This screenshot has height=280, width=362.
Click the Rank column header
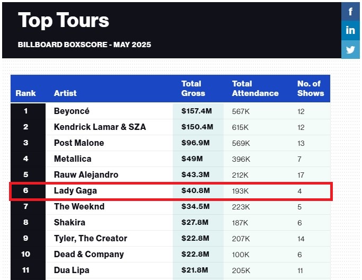(26, 93)
